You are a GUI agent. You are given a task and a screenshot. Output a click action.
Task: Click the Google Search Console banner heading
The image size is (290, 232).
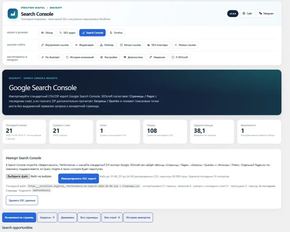[x=43, y=88]
